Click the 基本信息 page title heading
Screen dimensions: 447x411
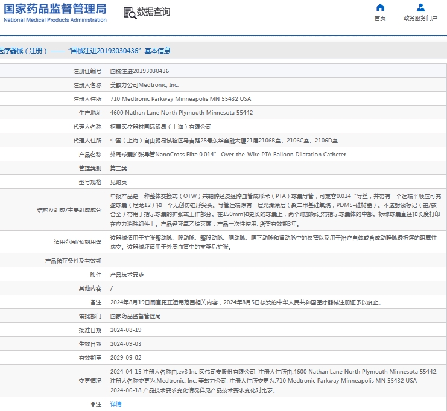click(x=85, y=51)
